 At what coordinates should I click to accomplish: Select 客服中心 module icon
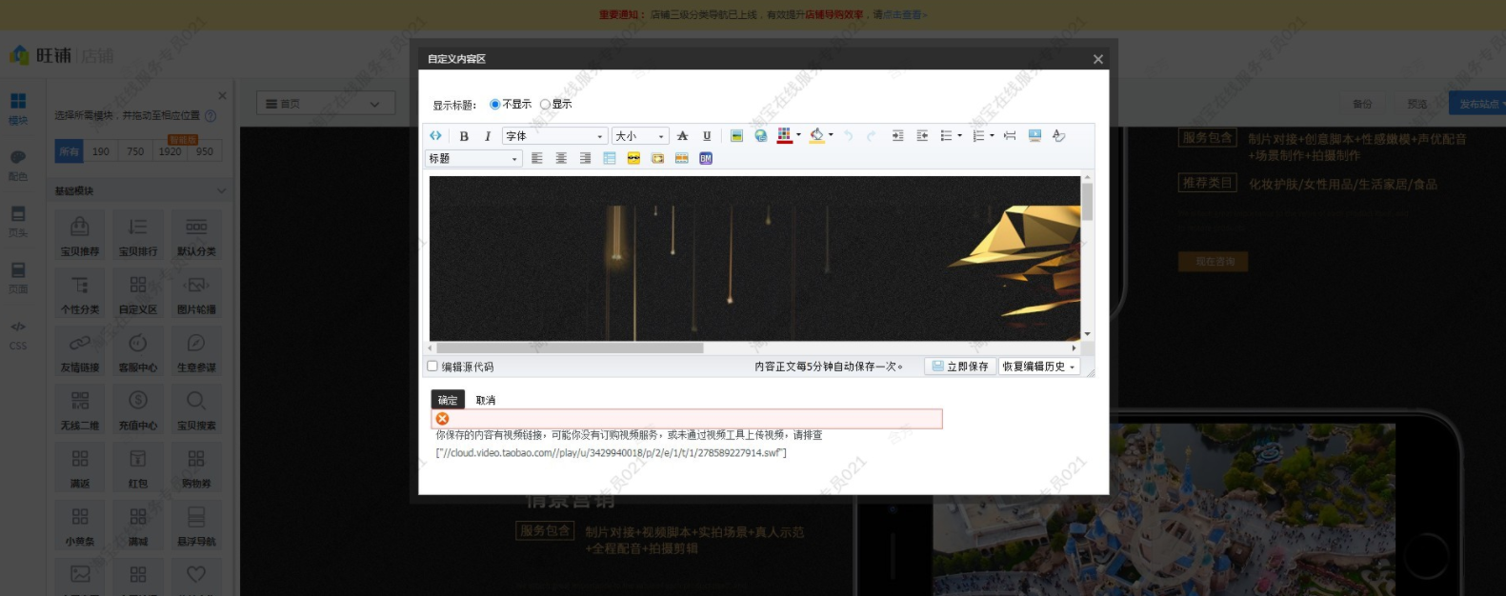click(x=138, y=351)
